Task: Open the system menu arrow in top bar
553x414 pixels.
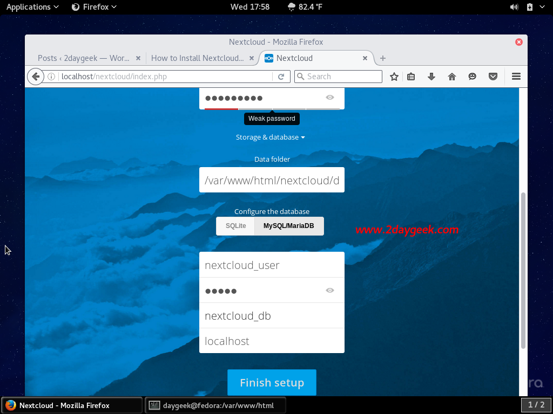Action: pyautogui.click(x=542, y=6)
